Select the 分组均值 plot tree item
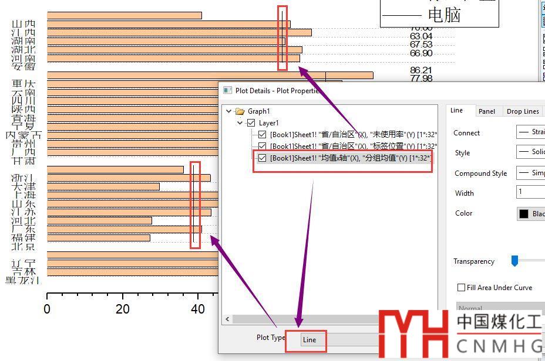 (x=351, y=158)
